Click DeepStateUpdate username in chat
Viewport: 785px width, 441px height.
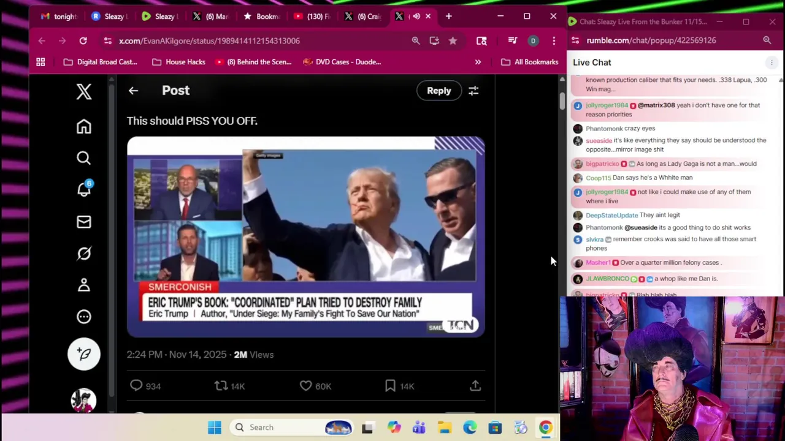[x=611, y=215]
